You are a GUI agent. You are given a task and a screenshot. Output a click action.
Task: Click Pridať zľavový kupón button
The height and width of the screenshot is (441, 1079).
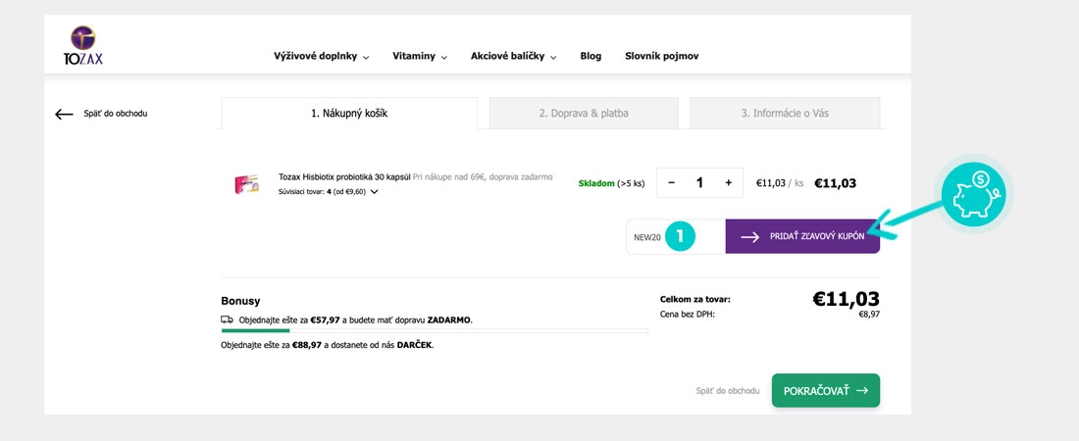802,236
